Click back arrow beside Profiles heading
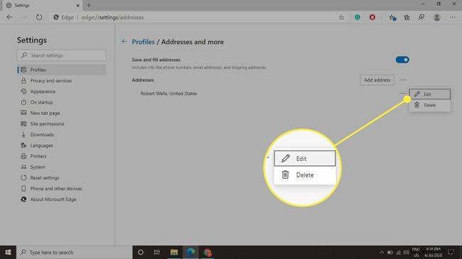The image size is (462, 259). tap(124, 41)
